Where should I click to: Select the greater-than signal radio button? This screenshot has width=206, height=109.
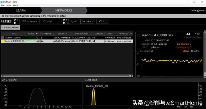click(x=64, y=20)
